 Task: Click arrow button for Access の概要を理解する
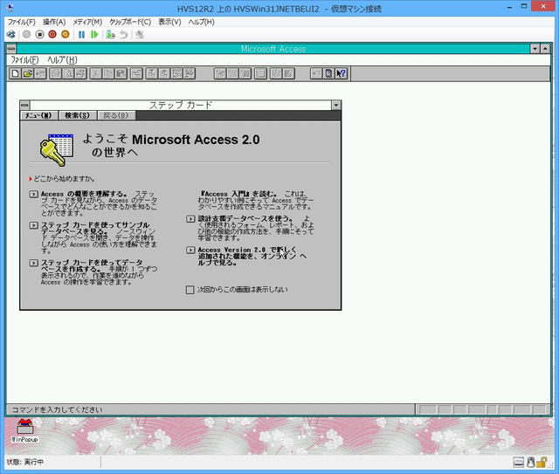click(34, 195)
